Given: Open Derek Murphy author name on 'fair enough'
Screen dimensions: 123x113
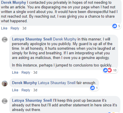Looking at the screenshot, I should [x=24, y=83].
